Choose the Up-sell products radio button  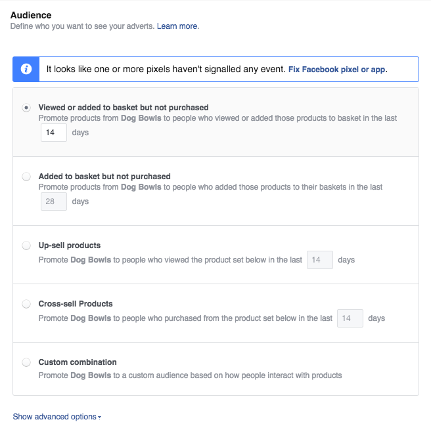[26, 245]
